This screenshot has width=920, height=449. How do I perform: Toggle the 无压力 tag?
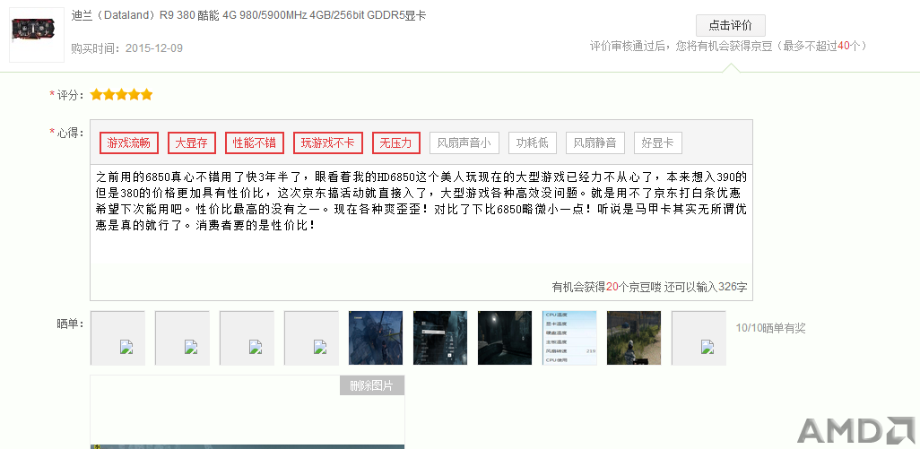pyautogui.click(x=396, y=143)
